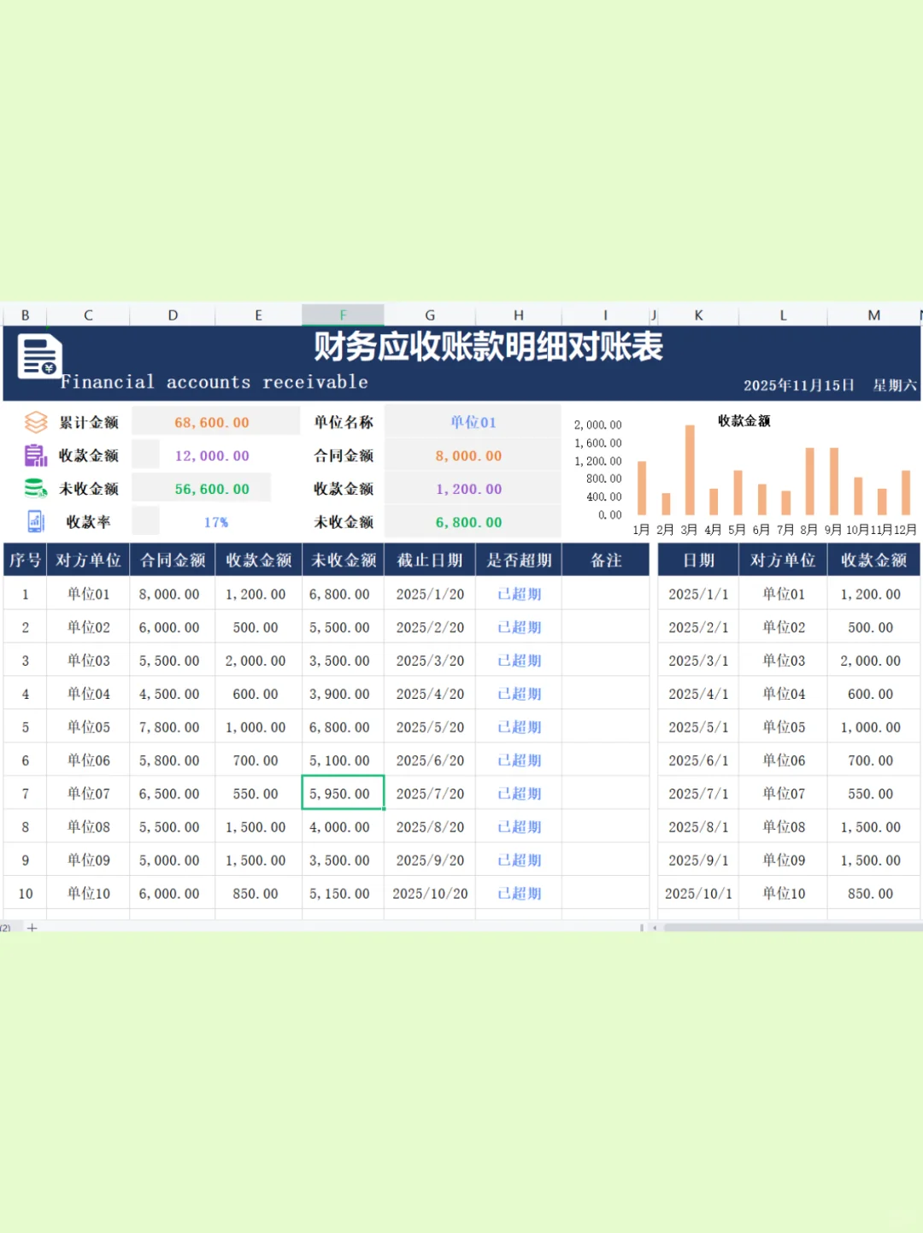This screenshot has width=923, height=1233.
Task: Click the plus button to add a new sheet
Action: [x=32, y=927]
